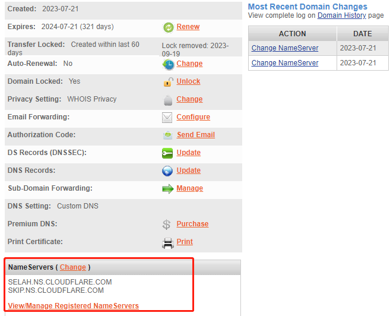
Task: Unlock the domain via Unlock link
Action: pyautogui.click(x=188, y=81)
